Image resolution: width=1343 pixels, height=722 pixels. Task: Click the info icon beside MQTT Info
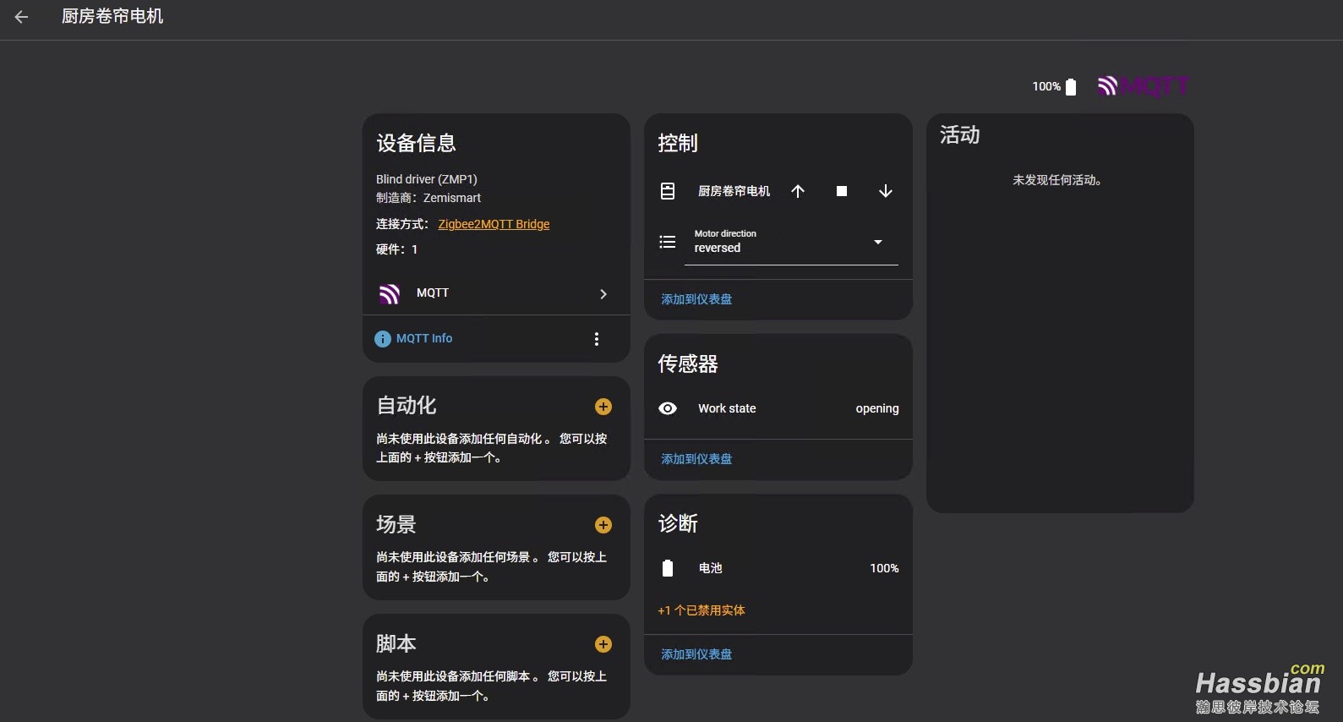[383, 339]
